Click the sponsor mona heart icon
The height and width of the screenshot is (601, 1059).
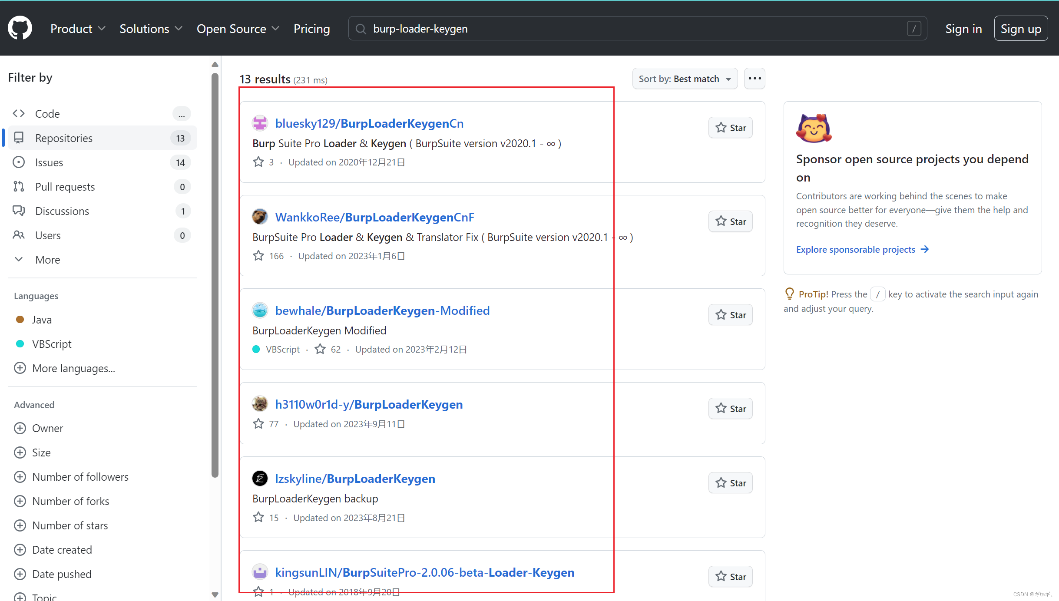point(814,128)
